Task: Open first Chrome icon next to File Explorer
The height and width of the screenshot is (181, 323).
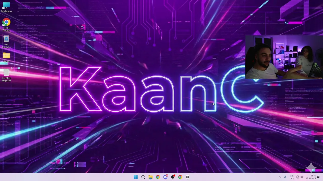Action: click(x=158, y=177)
